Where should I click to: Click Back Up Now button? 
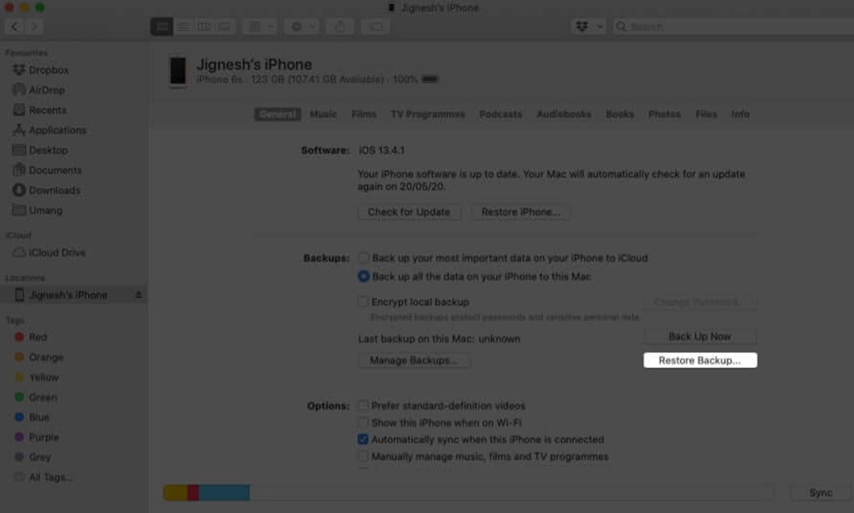coord(699,336)
